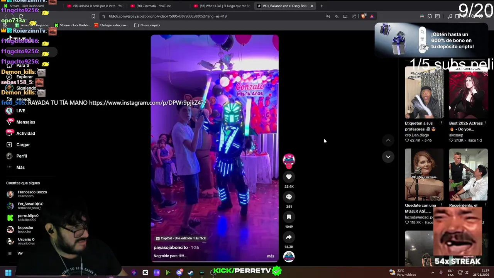The height and width of the screenshot is (278, 494).
Task: Click translate page icon in address bar
Action: point(337,16)
